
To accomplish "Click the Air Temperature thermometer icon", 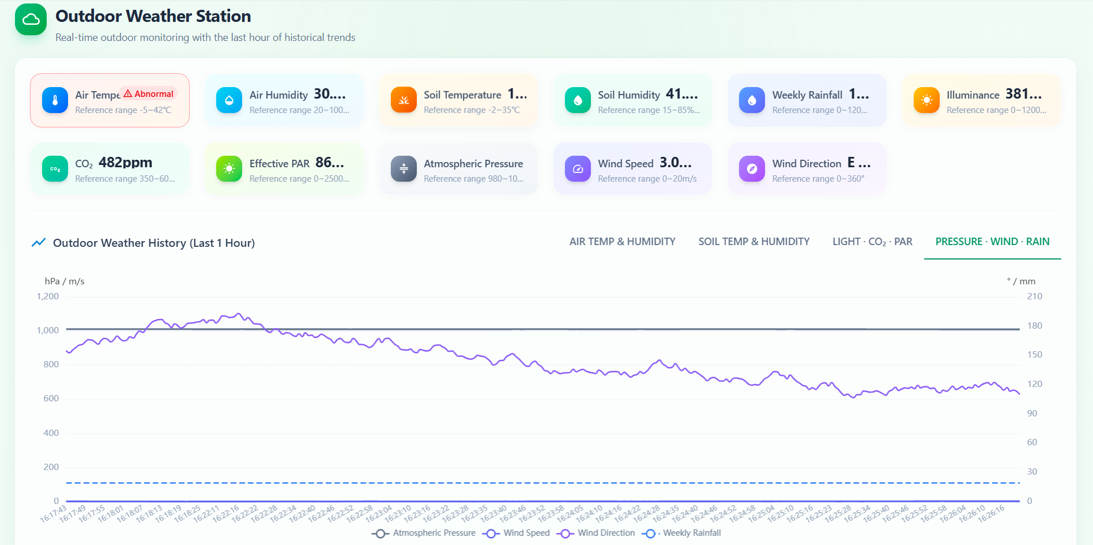I will (x=55, y=100).
